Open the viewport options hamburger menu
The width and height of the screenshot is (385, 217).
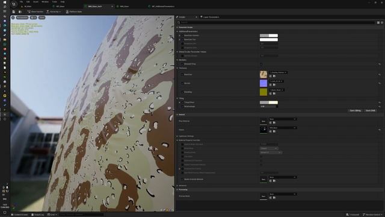point(13,17)
